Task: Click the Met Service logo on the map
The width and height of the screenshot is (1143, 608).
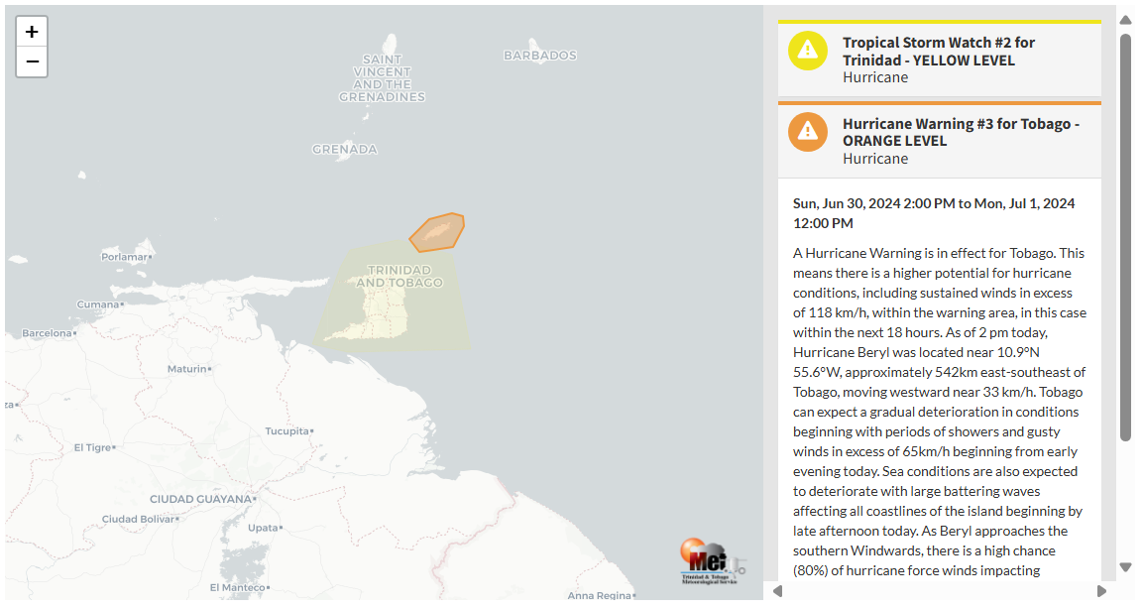Action: point(712,562)
